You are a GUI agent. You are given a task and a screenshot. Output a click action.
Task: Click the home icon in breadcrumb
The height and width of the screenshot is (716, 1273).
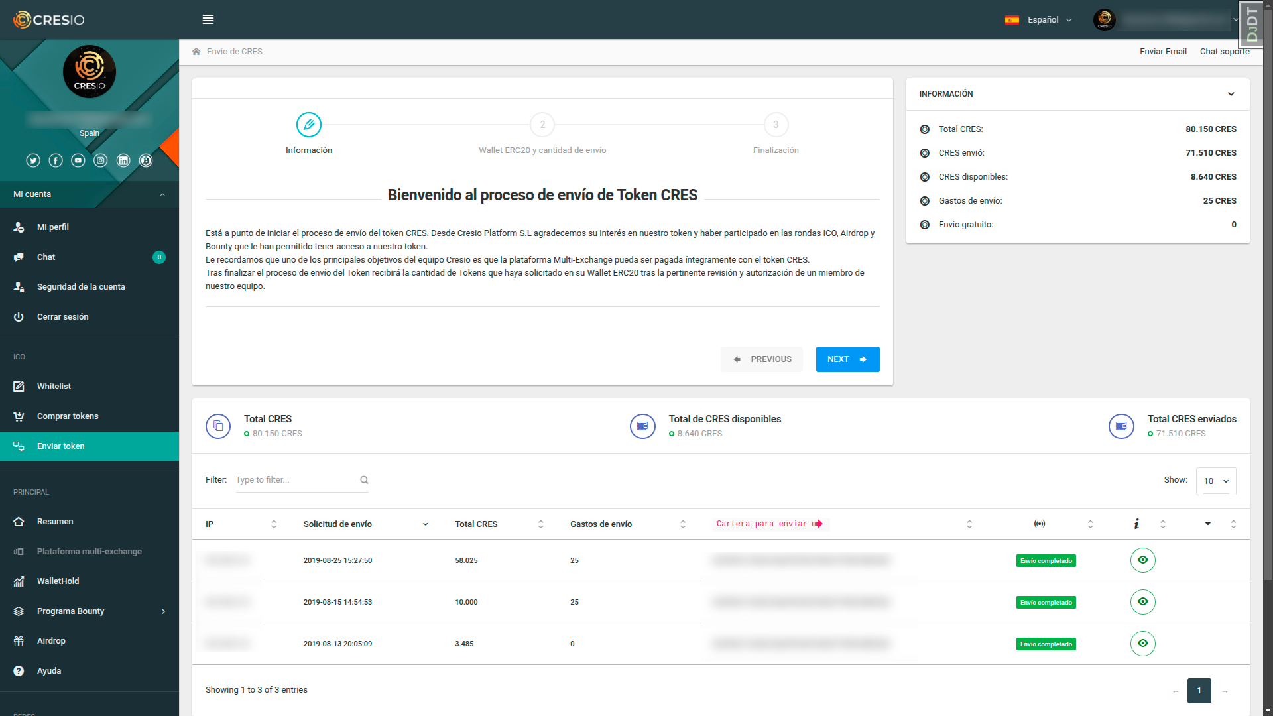click(196, 52)
